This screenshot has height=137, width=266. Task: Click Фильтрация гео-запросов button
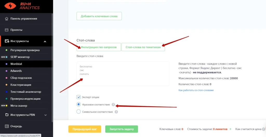click(x=99, y=47)
